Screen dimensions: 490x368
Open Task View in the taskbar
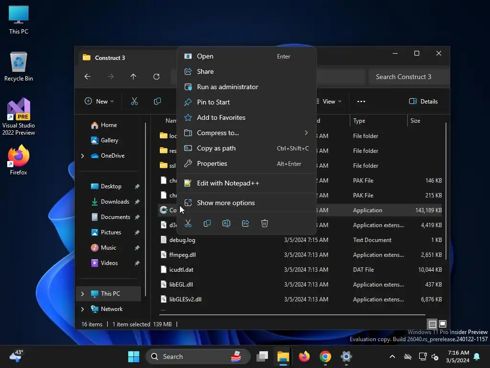pos(262,356)
